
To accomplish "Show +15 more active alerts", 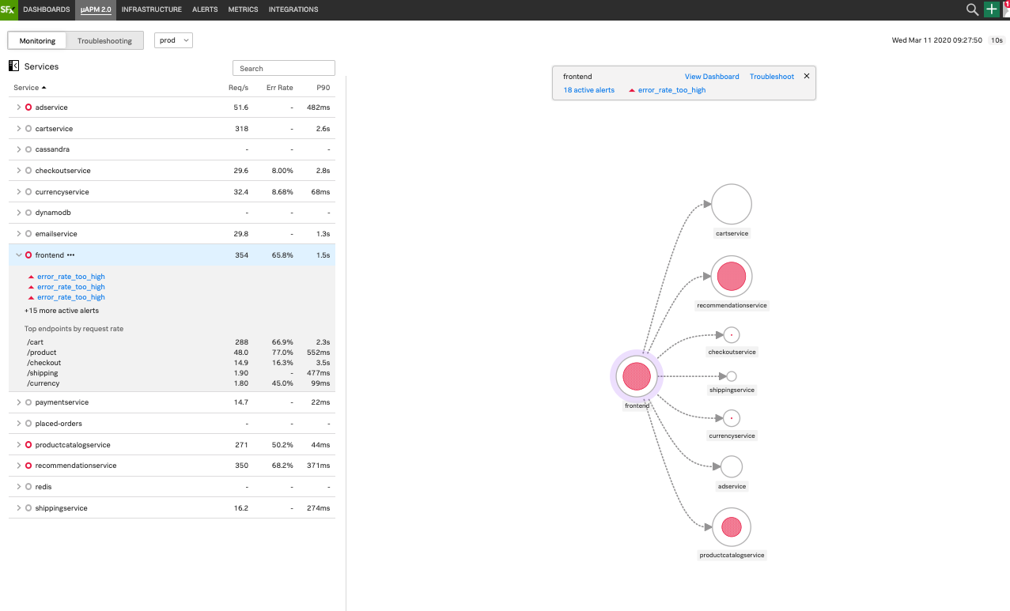I will pos(62,311).
